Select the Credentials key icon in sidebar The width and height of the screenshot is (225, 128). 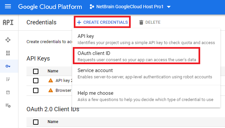click(8, 66)
